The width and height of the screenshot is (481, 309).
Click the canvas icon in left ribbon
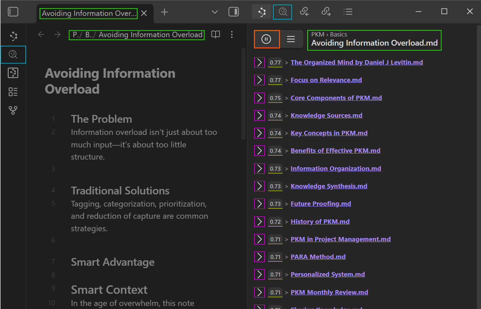pos(13,73)
